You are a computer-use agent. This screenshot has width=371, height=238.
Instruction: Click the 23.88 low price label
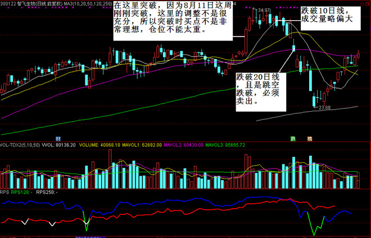(325, 108)
